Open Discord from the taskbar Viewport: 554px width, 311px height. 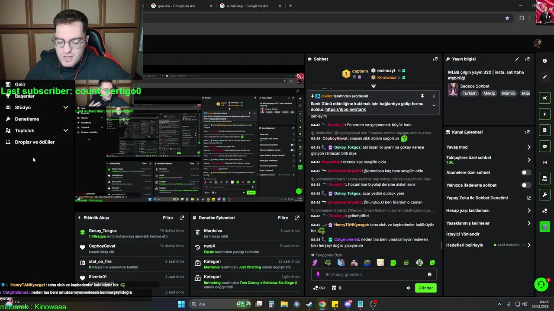click(x=348, y=304)
